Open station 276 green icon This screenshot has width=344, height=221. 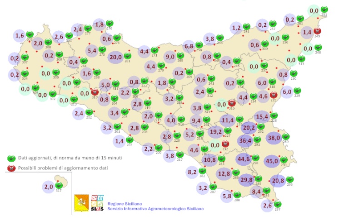[x=109, y=24]
